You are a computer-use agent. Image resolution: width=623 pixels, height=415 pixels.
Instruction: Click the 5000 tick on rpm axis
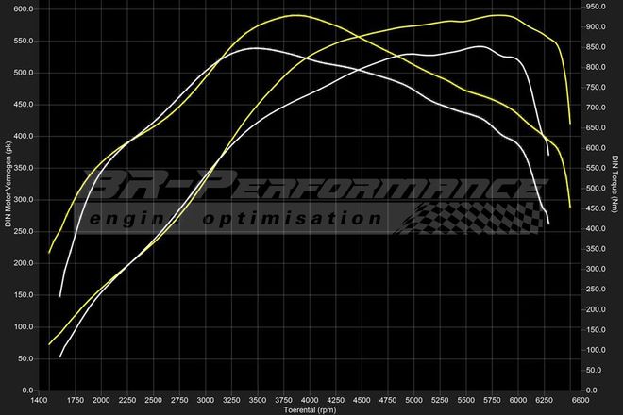(413, 400)
